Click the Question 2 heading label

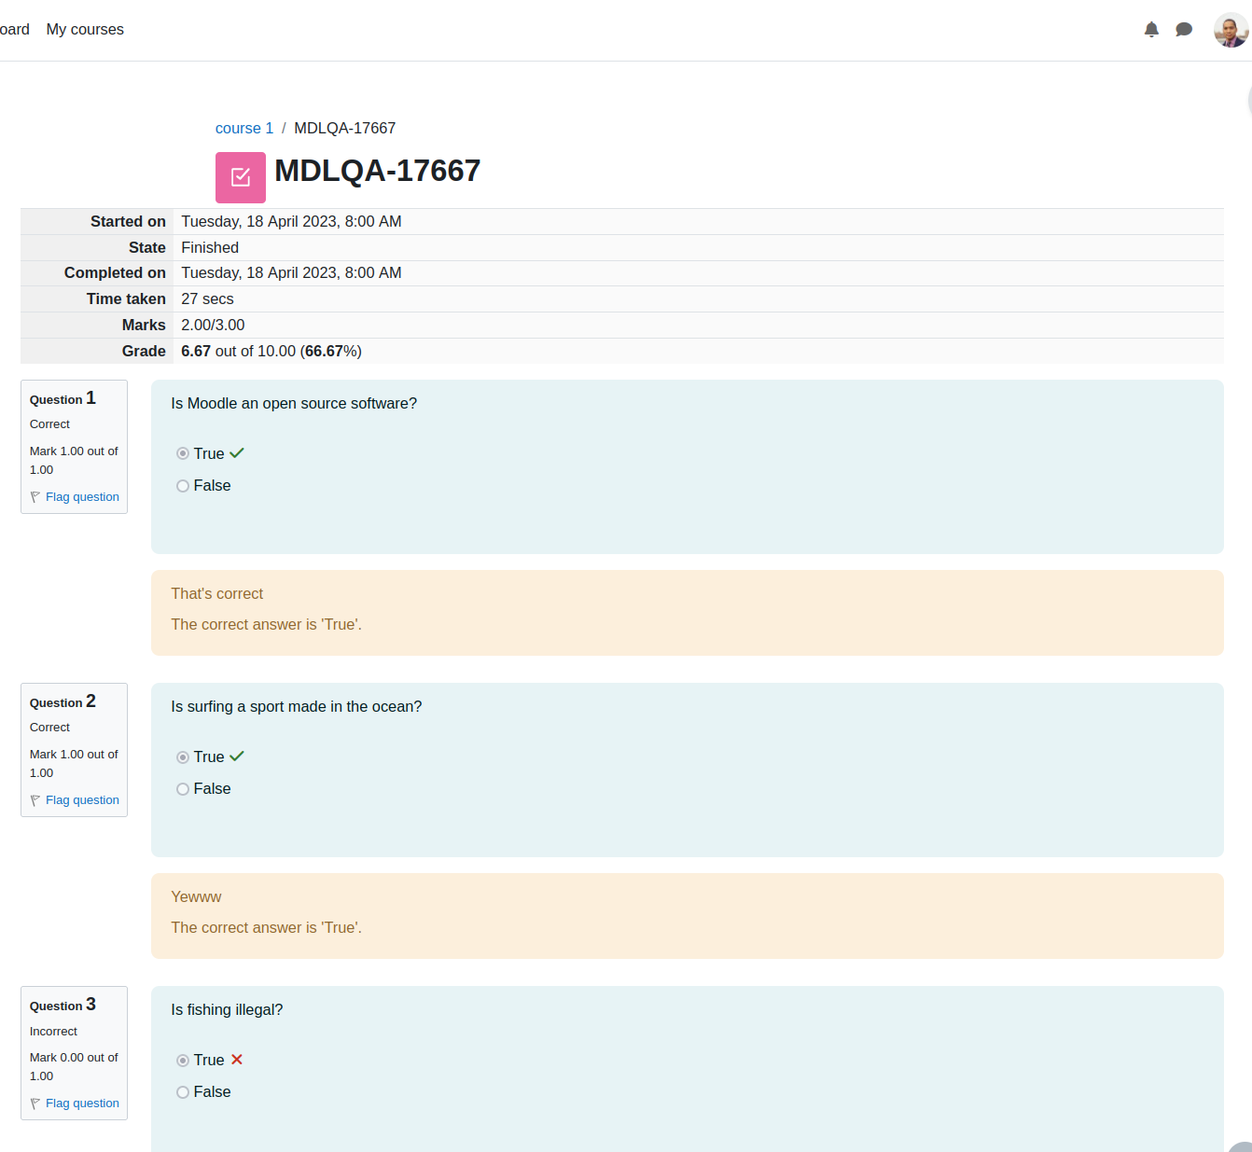click(x=63, y=701)
